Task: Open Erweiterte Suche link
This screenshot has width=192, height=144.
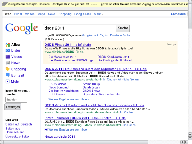Action: tap(120, 35)
